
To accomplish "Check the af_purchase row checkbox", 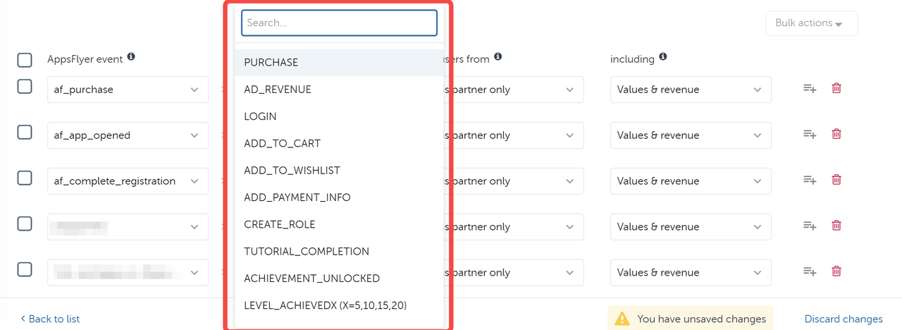I will 25,87.
